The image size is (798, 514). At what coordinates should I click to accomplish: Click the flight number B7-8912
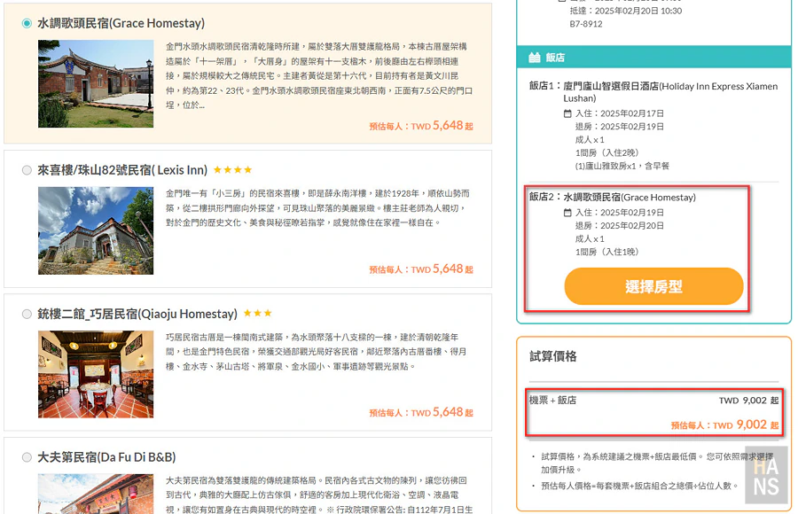[586, 24]
